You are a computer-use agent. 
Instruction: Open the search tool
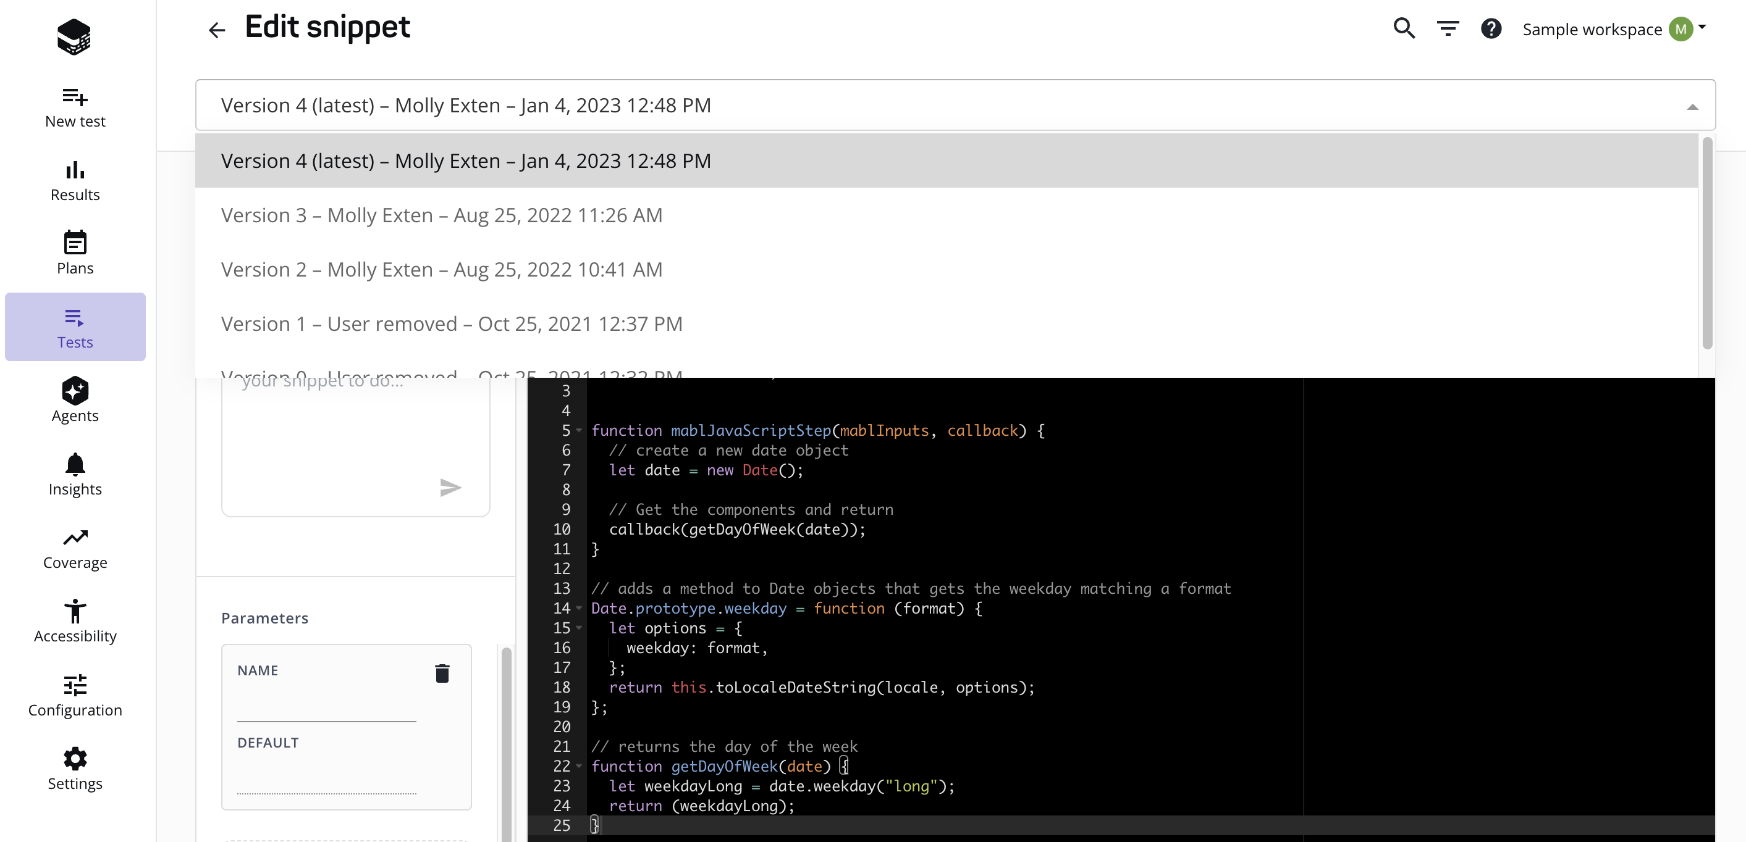coord(1404,28)
